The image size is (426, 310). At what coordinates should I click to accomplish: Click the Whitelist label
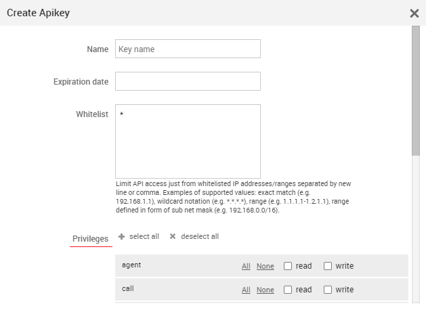92,114
